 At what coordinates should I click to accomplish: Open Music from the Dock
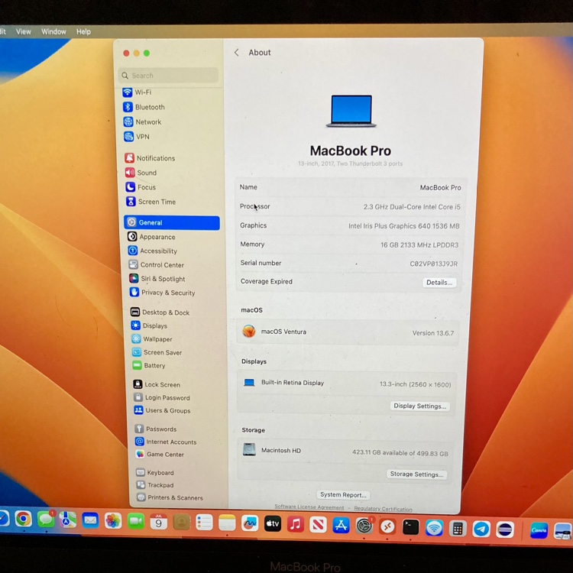click(295, 525)
